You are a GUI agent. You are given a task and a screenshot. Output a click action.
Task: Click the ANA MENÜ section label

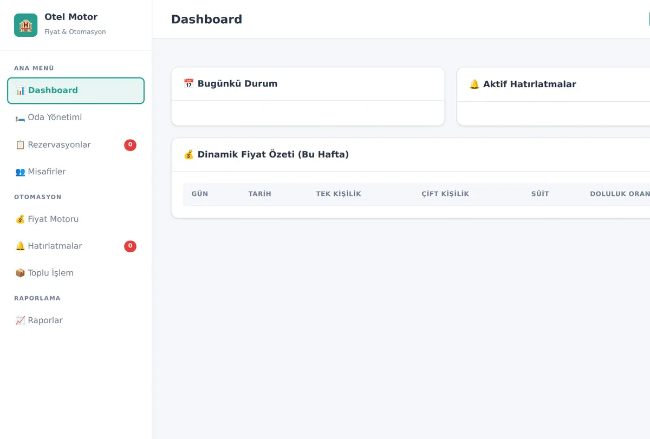[x=34, y=68]
